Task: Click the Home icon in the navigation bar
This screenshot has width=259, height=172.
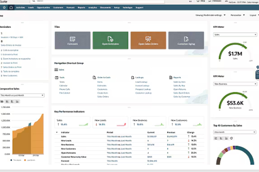Action: point(11,7)
